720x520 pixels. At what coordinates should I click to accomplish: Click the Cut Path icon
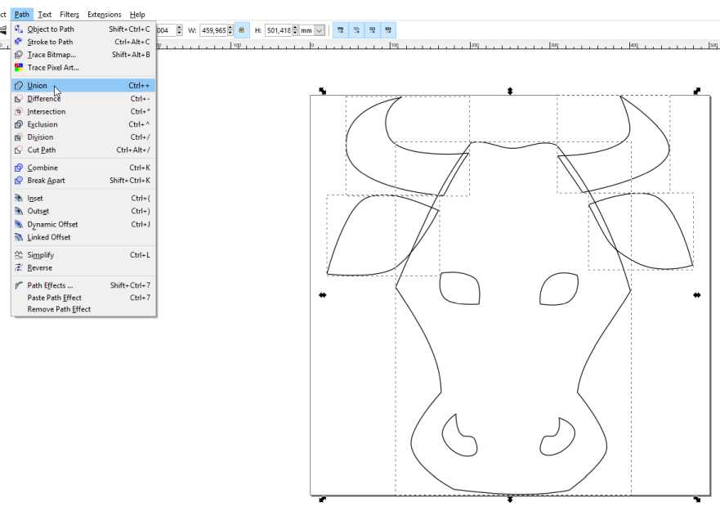tap(18, 150)
